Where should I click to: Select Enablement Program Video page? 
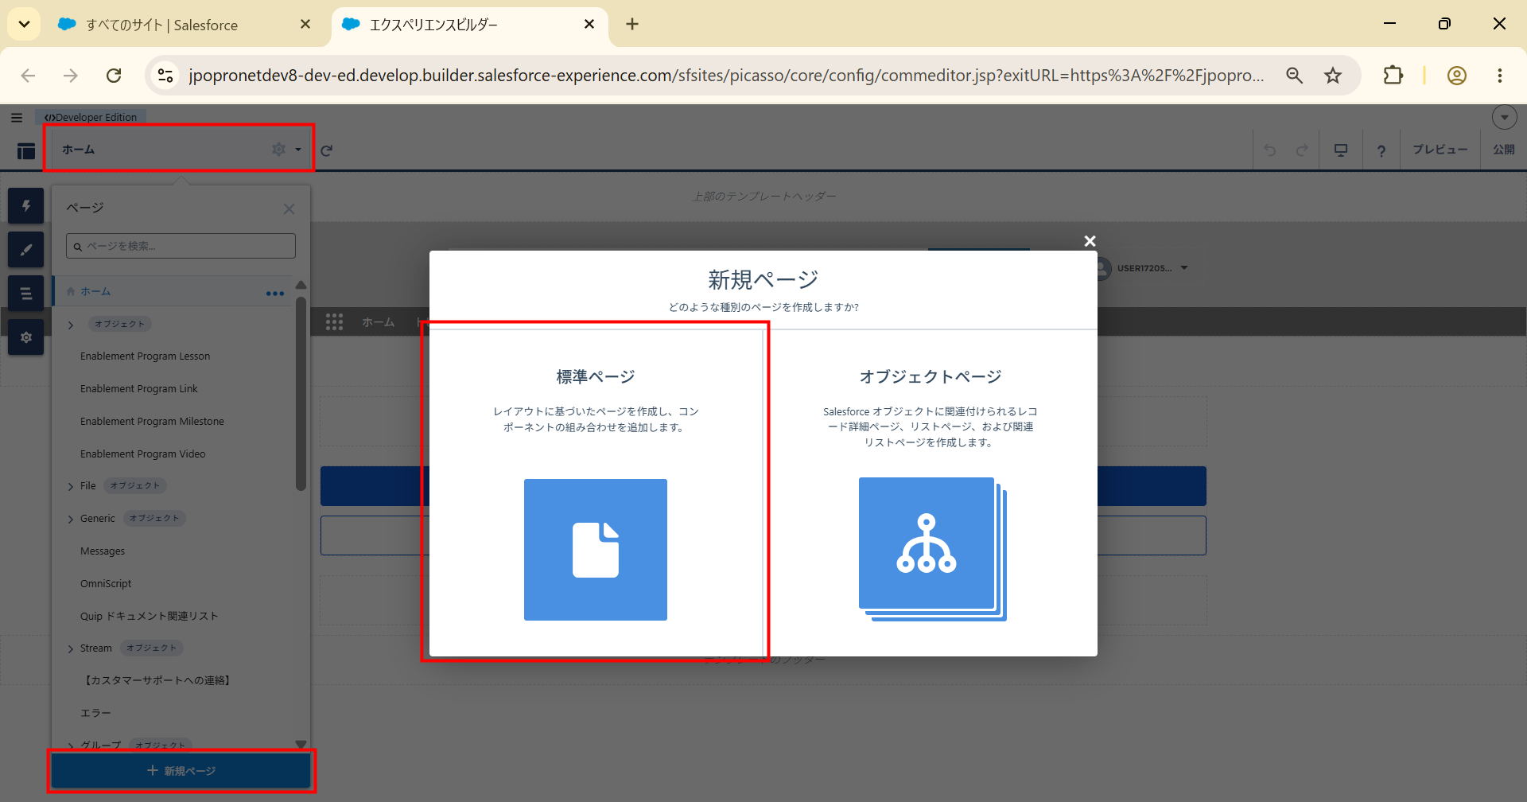(x=142, y=454)
